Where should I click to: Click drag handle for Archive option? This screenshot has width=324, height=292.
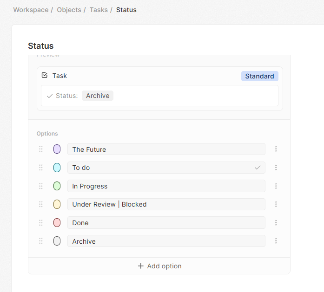(41, 241)
